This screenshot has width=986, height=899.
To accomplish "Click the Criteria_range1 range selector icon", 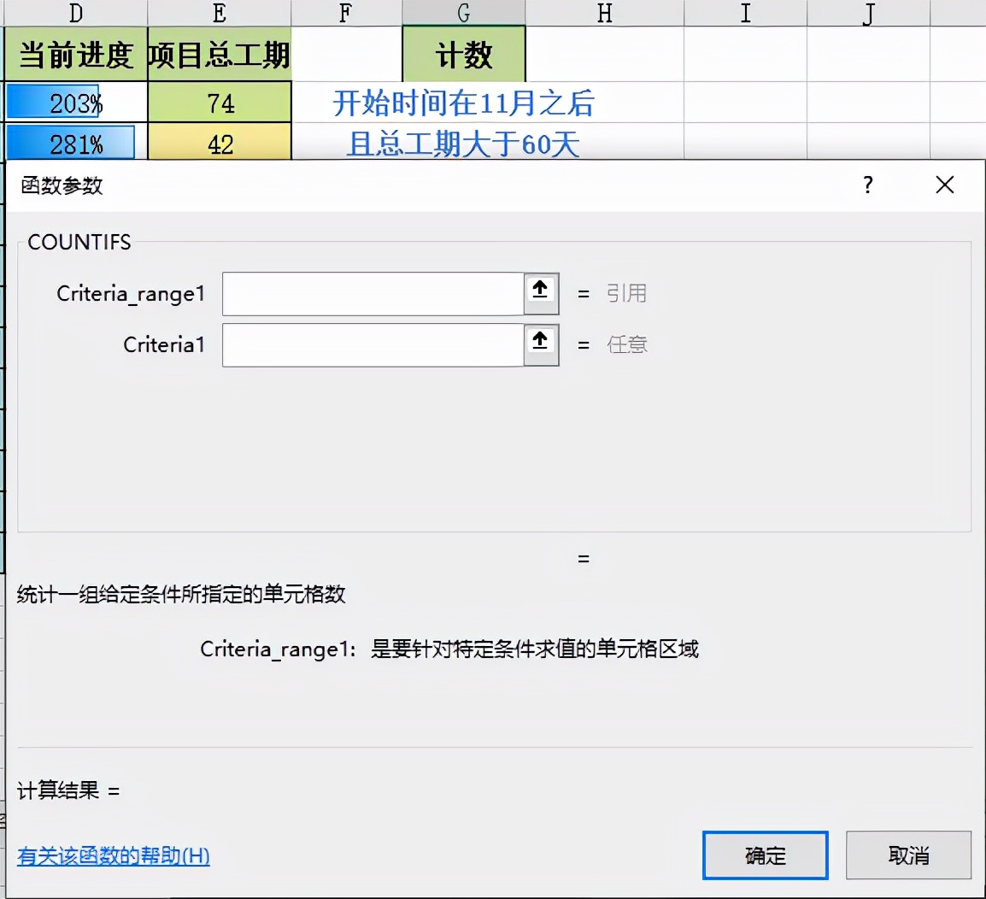I will [539, 292].
